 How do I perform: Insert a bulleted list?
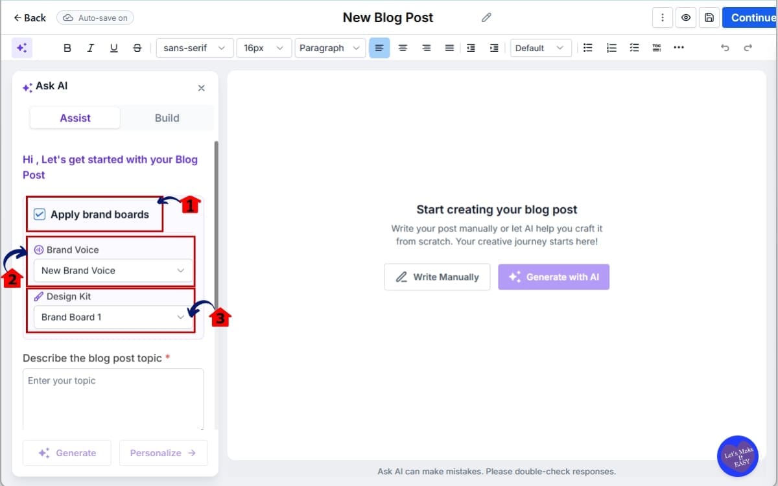tap(588, 48)
